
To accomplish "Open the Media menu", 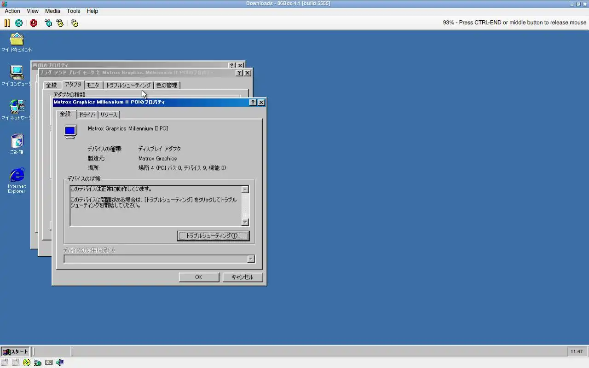I will [52, 11].
